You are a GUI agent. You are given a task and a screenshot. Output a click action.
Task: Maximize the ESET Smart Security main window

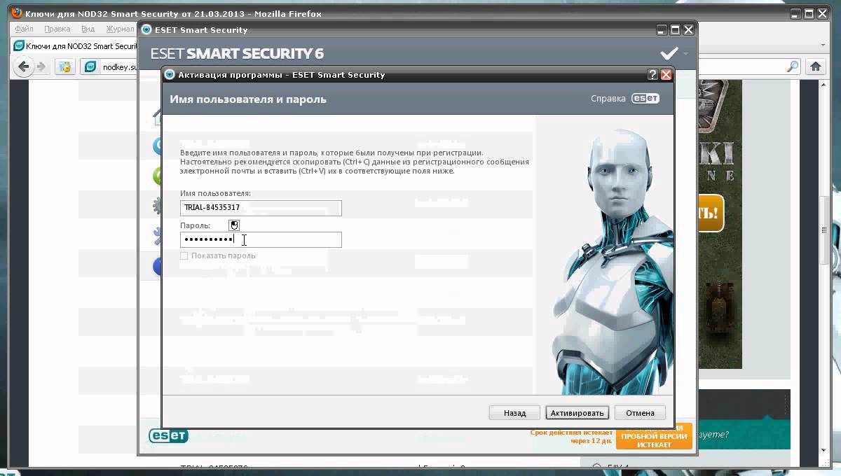point(675,29)
